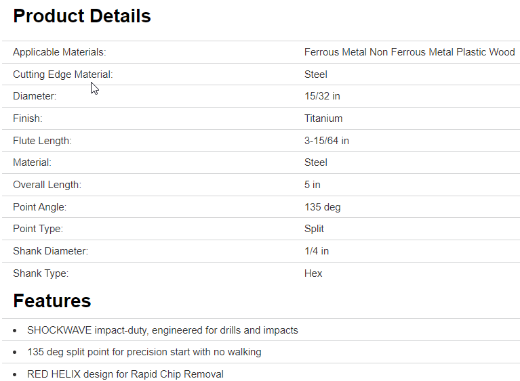Select the Applicable Materials label

point(60,52)
